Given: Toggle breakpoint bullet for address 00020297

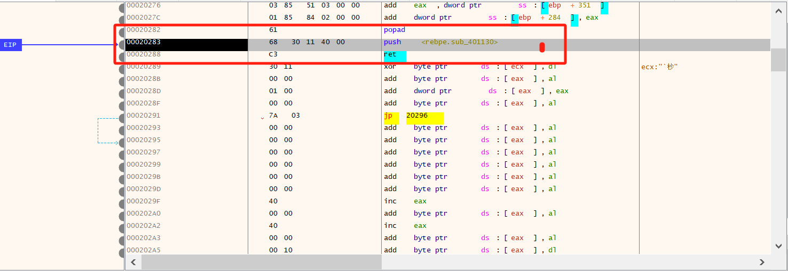Looking at the screenshot, I should pos(122,155).
